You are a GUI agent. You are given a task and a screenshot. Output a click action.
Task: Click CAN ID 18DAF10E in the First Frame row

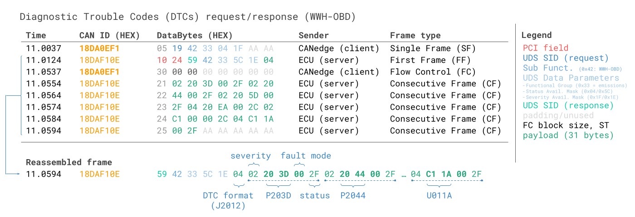click(x=99, y=60)
